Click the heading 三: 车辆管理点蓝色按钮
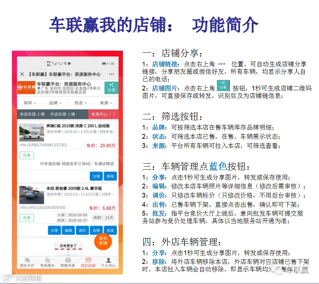 click(x=196, y=167)
